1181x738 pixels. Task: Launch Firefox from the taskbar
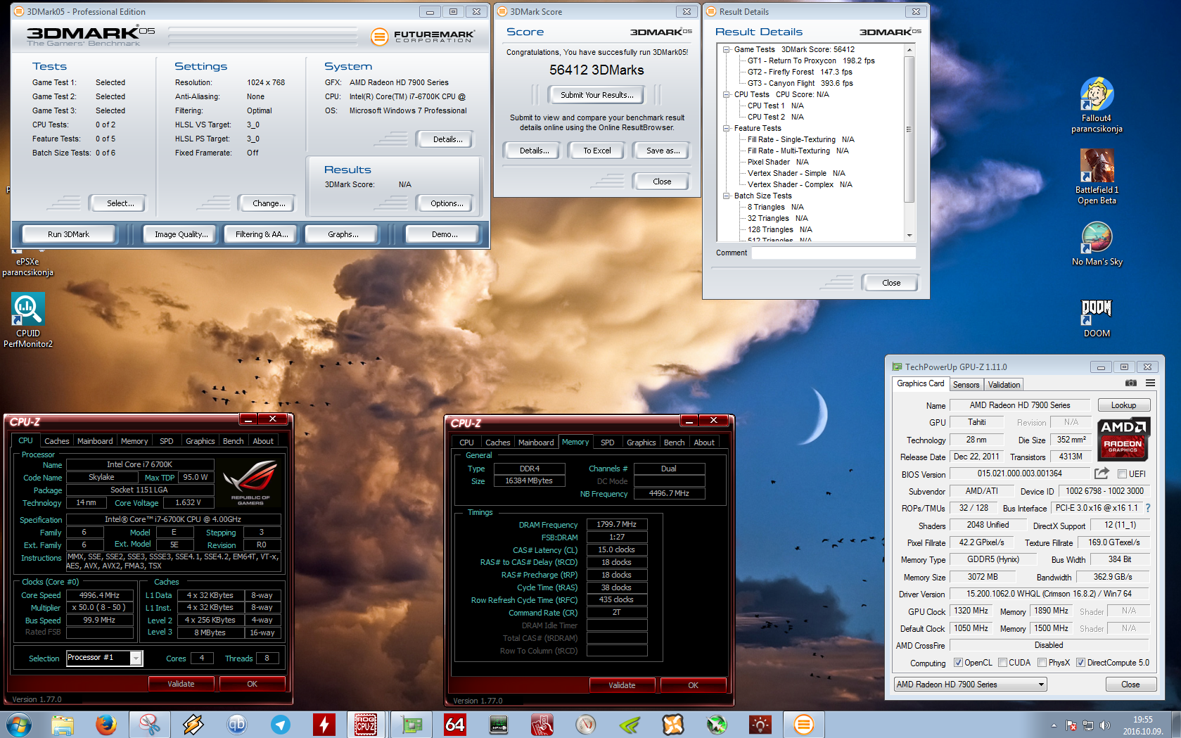point(106,724)
